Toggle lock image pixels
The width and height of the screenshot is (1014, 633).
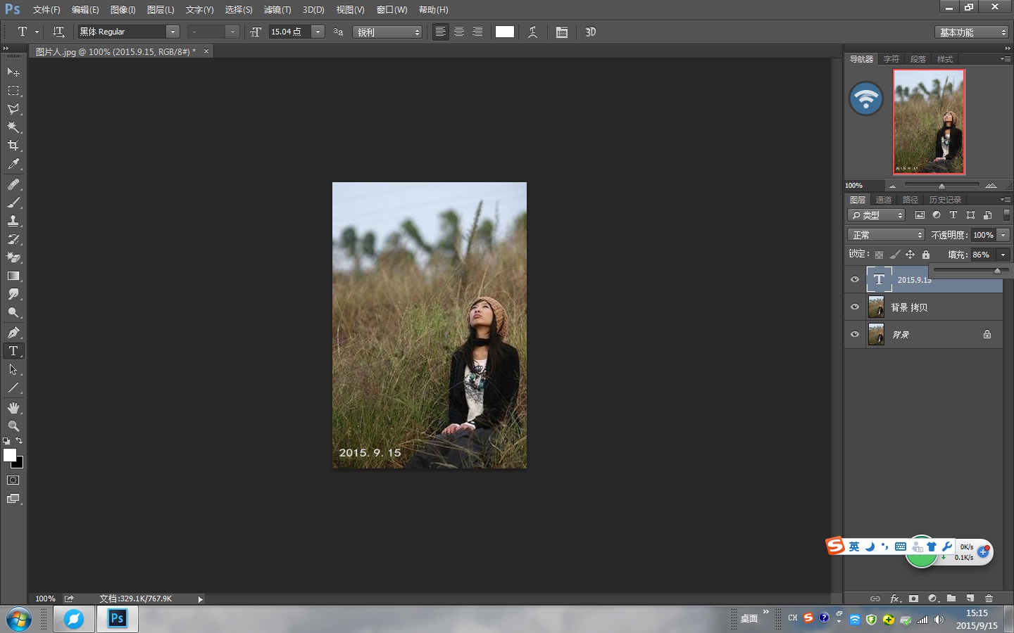pyautogui.click(x=894, y=255)
